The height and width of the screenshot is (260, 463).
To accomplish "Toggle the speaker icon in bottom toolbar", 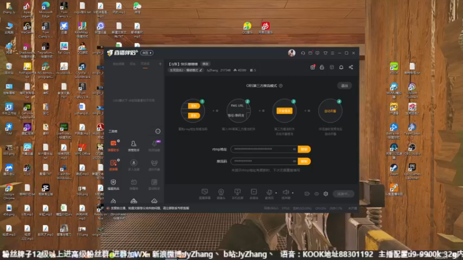I will 285,194.
